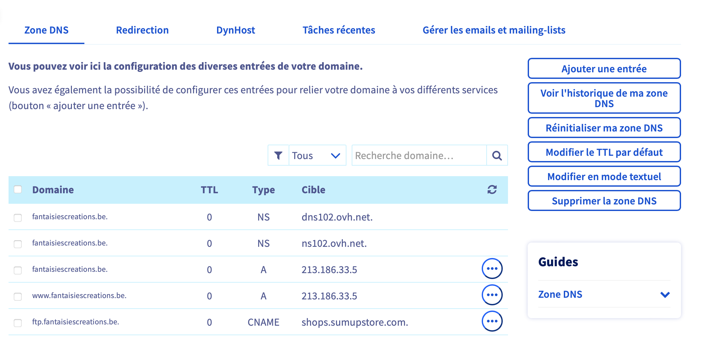Open actions menu for ftp CNAME record
706x351 pixels.
pos(492,321)
